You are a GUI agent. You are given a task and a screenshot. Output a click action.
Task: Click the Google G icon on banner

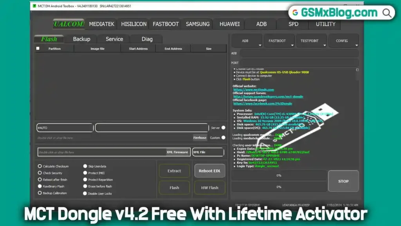(295, 13)
